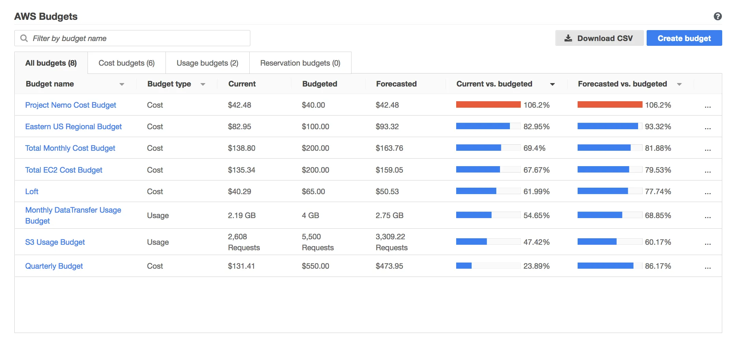Click the AWS Budgets page title
This screenshot has width=740, height=348.
pos(46,16)
